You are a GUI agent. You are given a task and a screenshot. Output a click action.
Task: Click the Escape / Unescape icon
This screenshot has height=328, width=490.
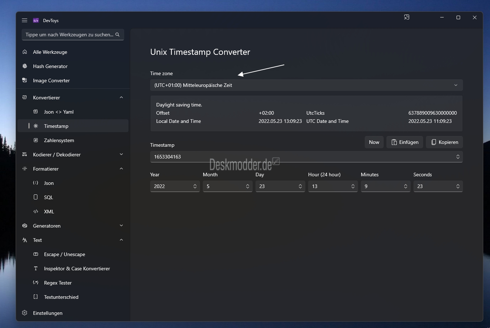[x=36, y=254]
